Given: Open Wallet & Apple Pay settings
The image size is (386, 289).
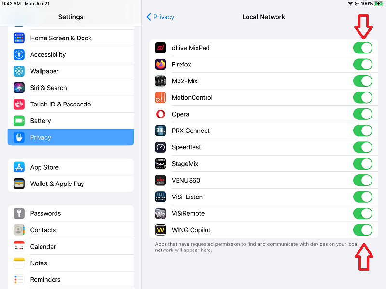Looking at the screenshot, I should pos(70,184).
